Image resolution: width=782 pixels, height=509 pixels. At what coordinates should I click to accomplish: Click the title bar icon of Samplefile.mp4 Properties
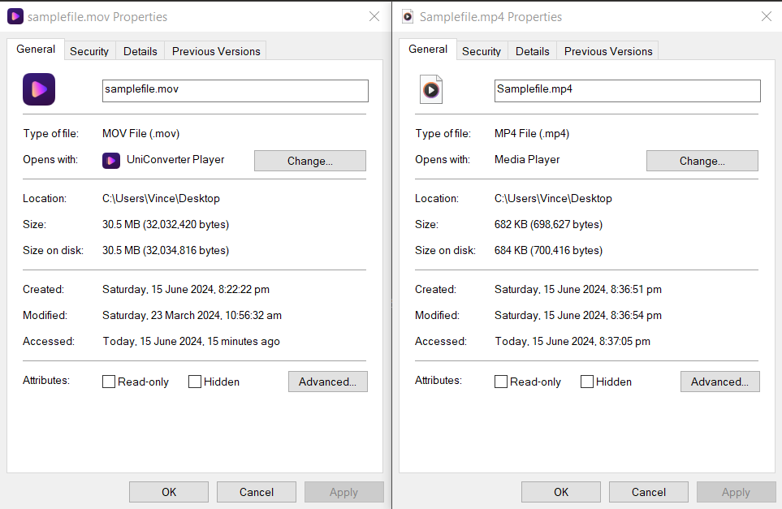coord(407,16)
